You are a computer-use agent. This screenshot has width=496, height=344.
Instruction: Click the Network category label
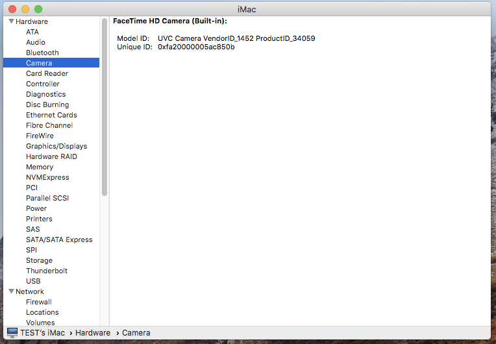pyautogui.click(x=30, y=291)
